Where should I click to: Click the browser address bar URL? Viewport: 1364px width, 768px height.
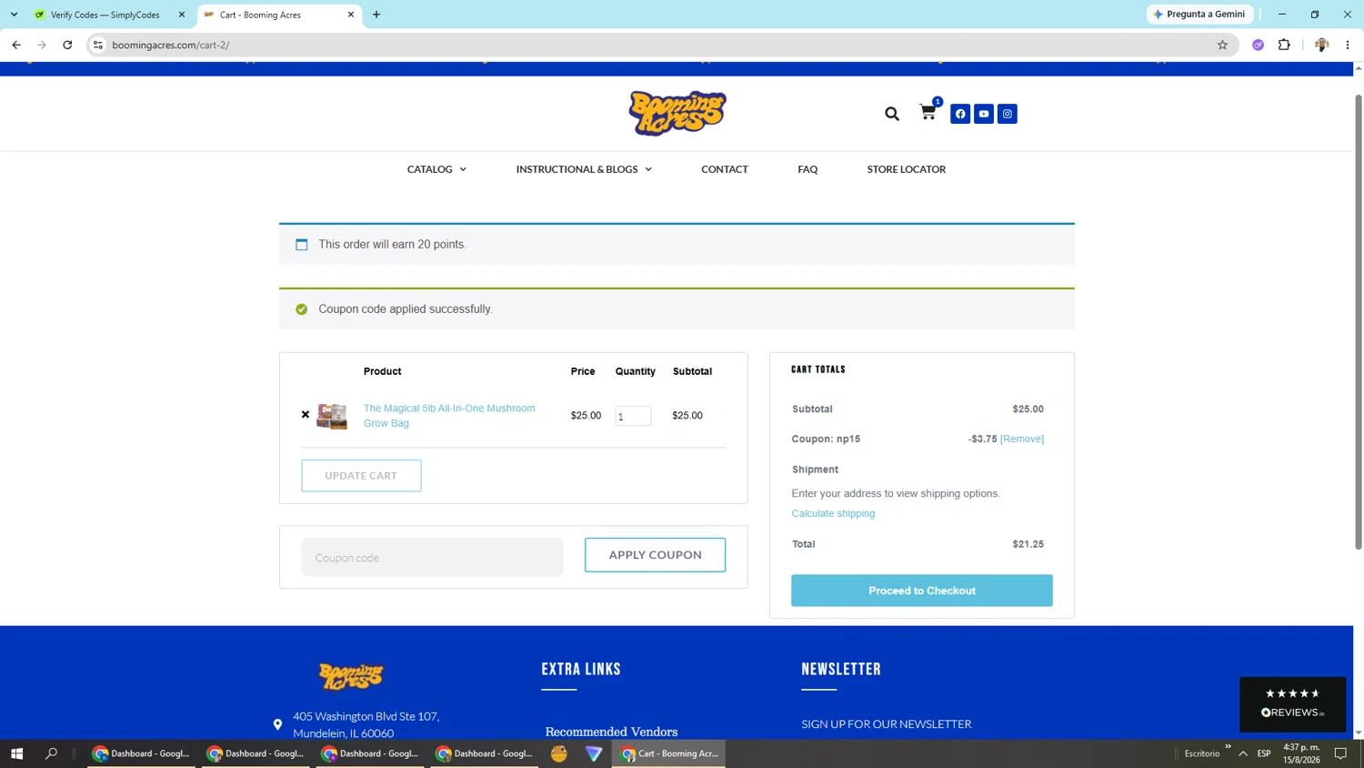pos(171,45)
